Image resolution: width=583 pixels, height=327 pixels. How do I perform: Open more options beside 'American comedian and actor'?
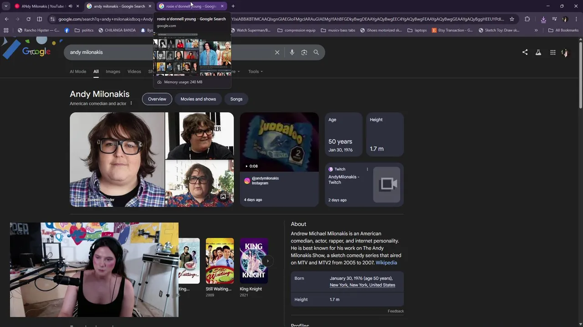[x=131, y=103]
